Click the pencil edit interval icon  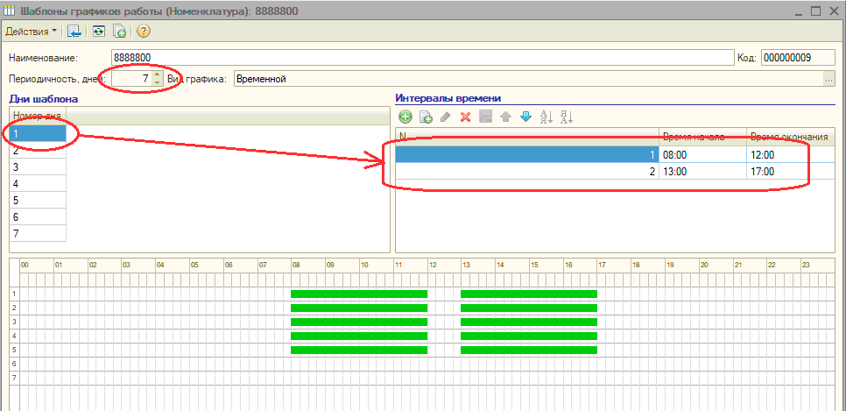click(x=446, y=117)
